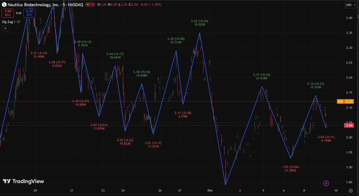The image size is (359, 196).
Task: Click the 2.00 SELL button
Action: 8,13
